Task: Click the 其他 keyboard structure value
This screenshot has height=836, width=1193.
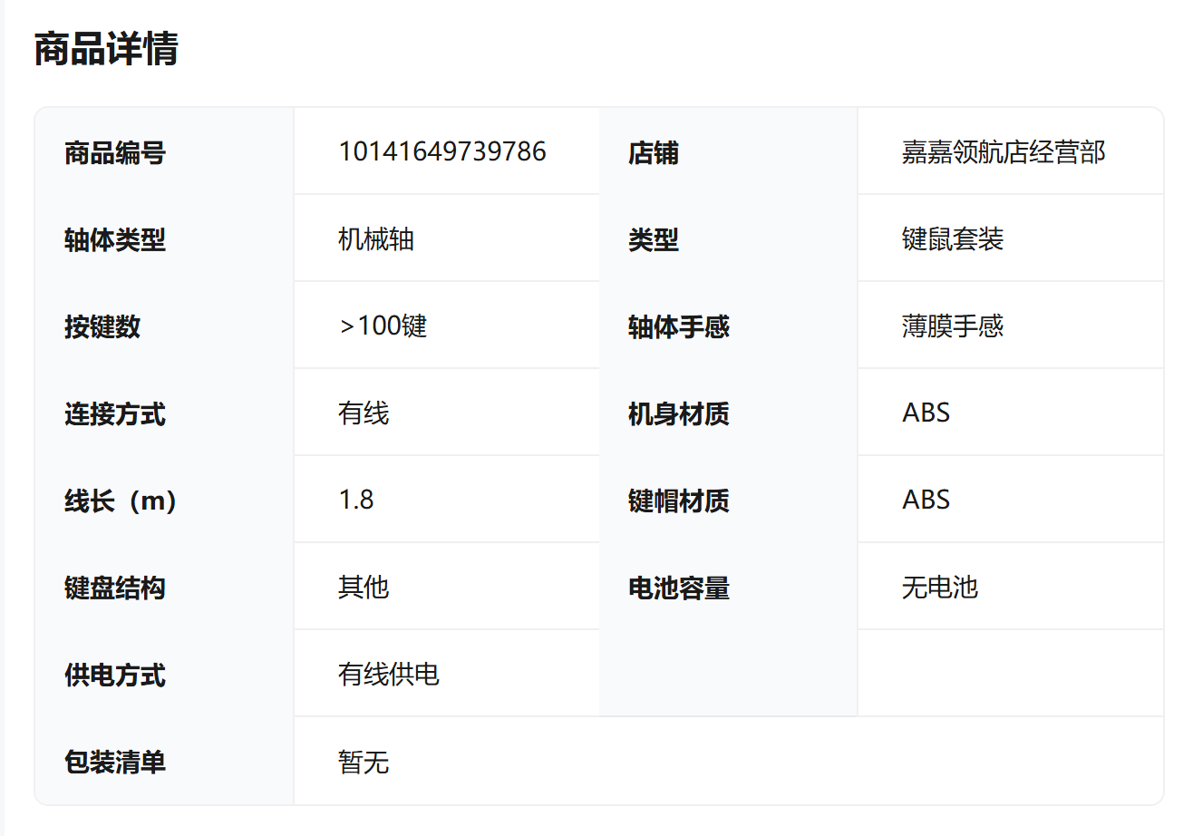Action: click(x=364, y=588)
